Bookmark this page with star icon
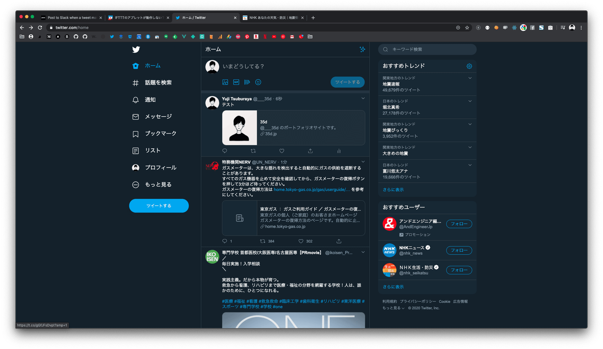 (467, 28)
